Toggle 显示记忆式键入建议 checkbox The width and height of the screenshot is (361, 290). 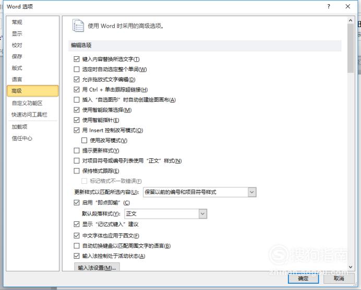point(77,224)
